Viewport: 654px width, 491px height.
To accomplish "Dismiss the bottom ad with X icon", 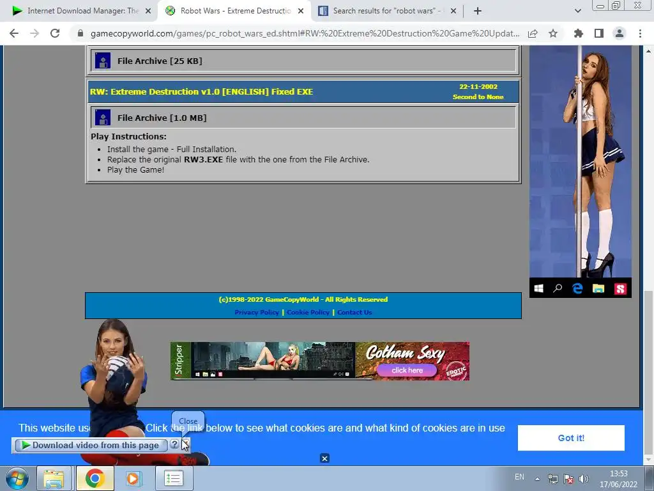I will (324, 458).
